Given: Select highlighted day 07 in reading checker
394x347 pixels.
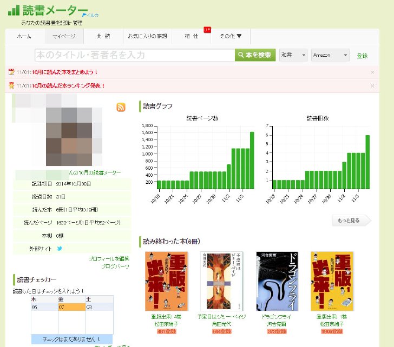Looking at the screenshot, I should [72, 307].
